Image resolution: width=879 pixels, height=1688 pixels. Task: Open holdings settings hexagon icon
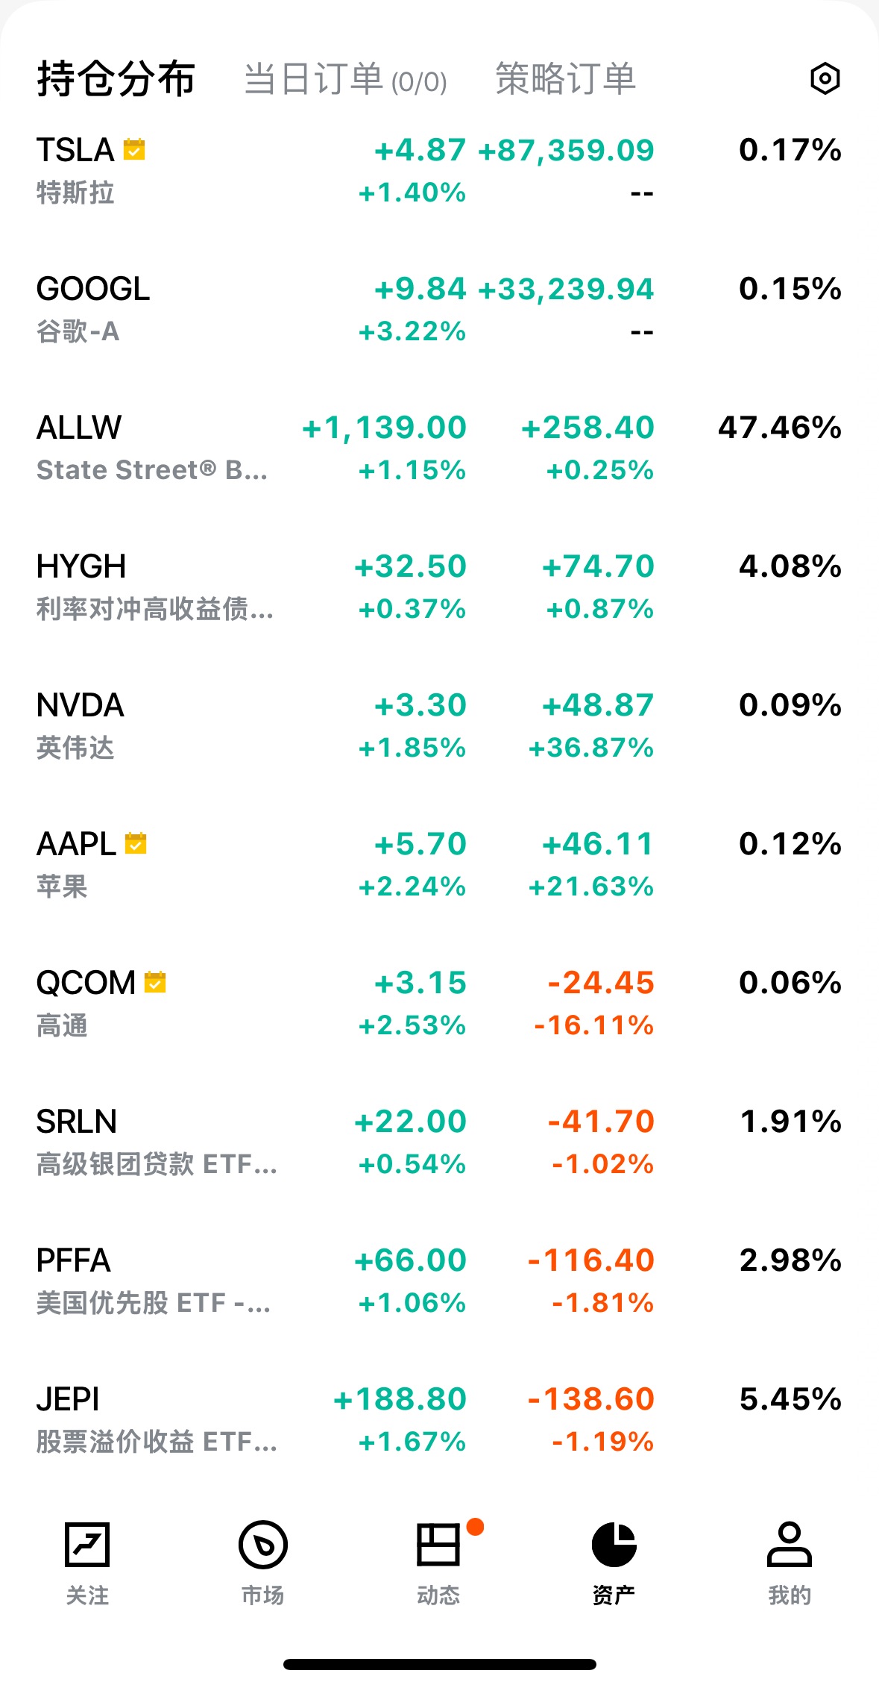(825, 78)
